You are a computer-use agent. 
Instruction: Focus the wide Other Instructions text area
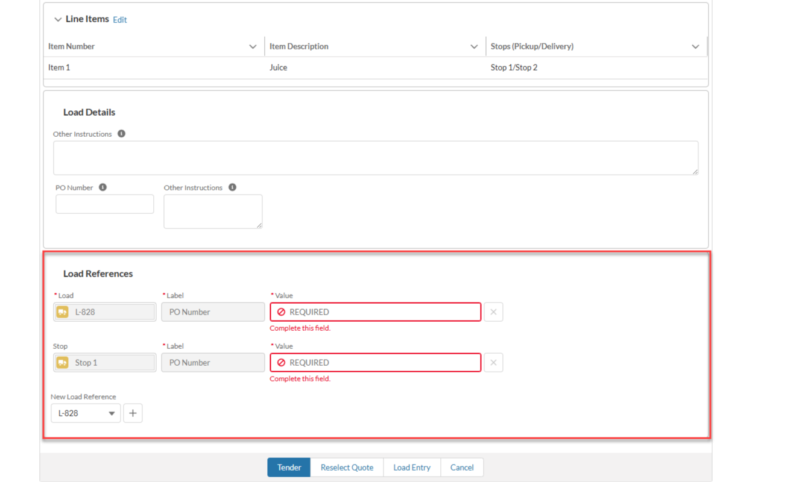376,158
